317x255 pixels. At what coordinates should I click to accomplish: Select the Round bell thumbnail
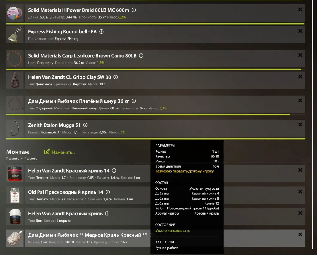point(15,35)
